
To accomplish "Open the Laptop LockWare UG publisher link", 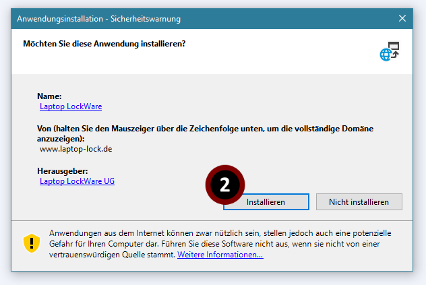I will (77, 181).
